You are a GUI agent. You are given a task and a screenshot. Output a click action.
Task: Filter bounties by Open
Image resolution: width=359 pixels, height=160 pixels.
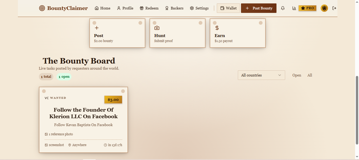point(297,75)
